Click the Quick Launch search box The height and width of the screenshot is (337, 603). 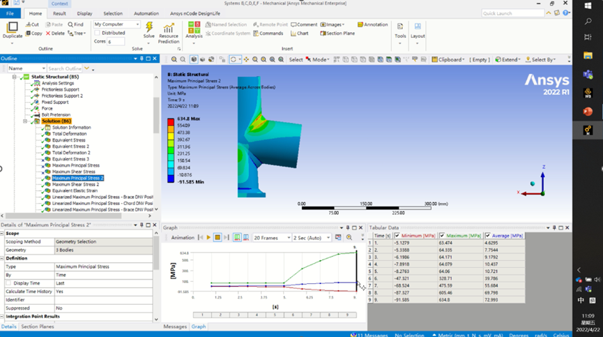click(512, 13)
